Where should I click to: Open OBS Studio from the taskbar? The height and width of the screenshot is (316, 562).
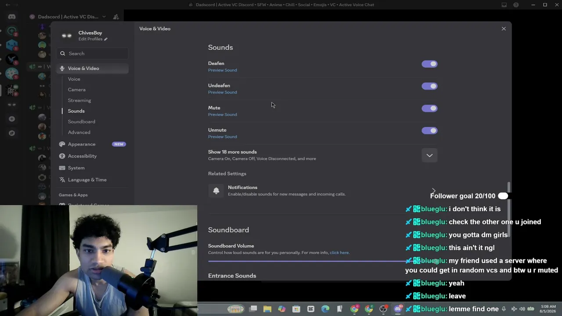pyautogui.click(x=383, y=309)
